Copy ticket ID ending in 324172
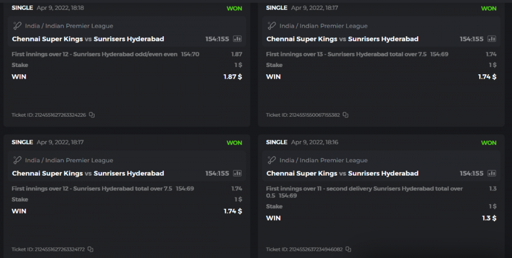The image size is (512, 258). click(91, 249)
